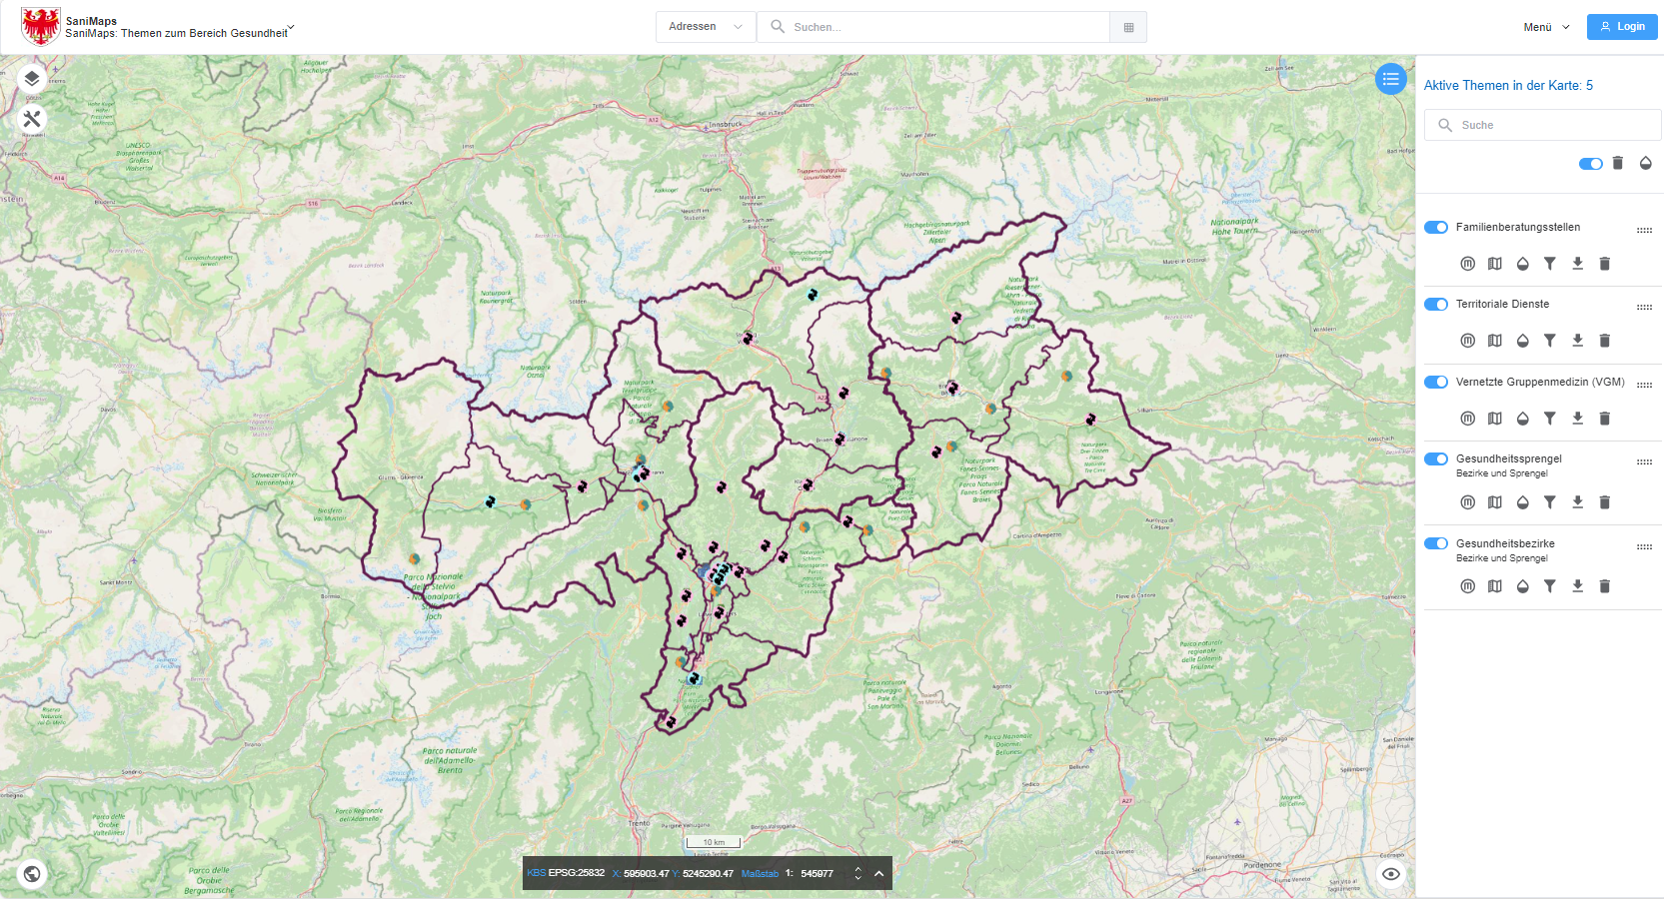Open the Menü dropdown

coord(1546,27)
